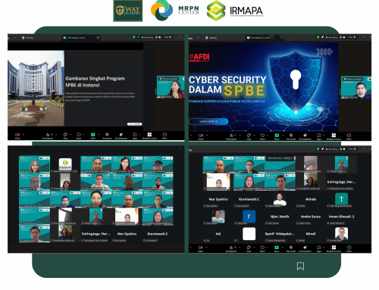The height and width of the screenshot is (290, 379).
Task: Start video in the top-right Zoom window
Action: 201,136
